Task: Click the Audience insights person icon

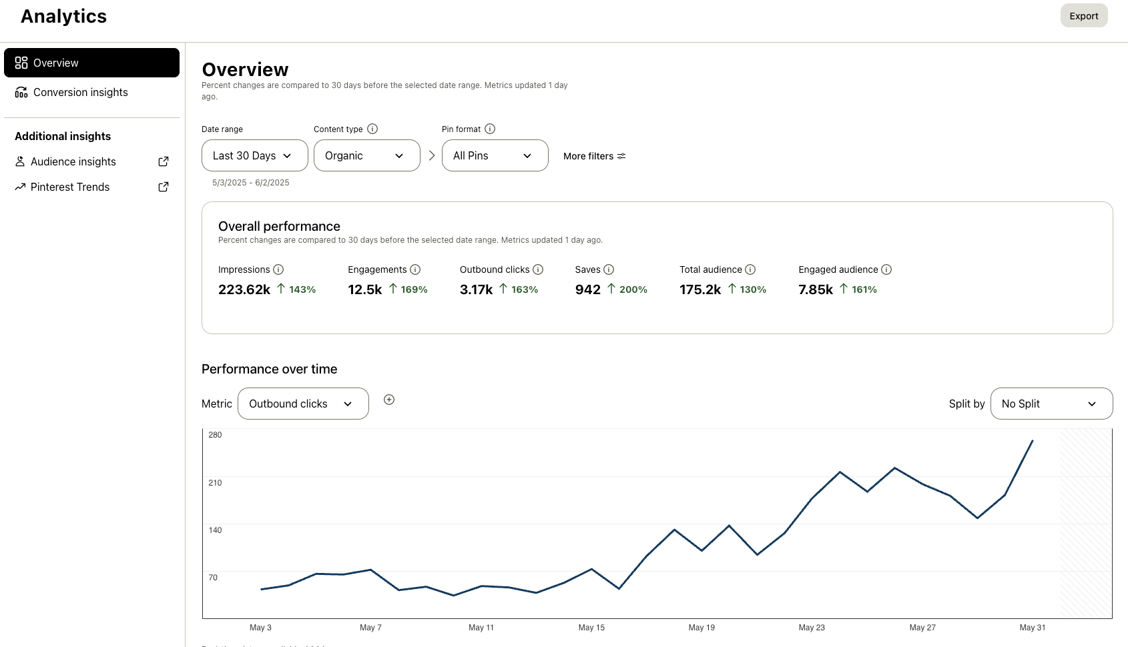Action: 20,161
